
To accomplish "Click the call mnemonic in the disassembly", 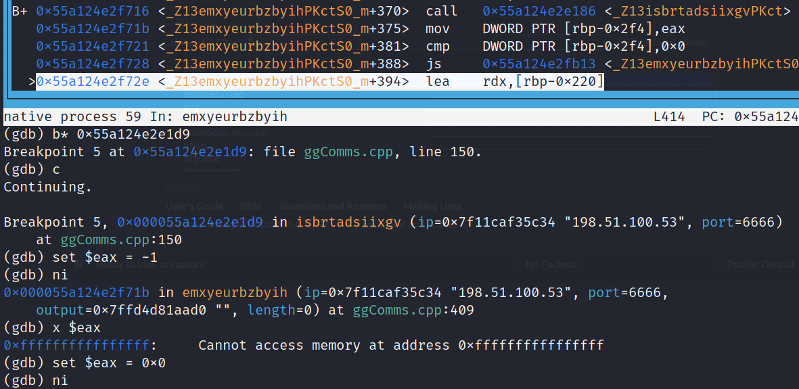I will (x=441, y=12).
